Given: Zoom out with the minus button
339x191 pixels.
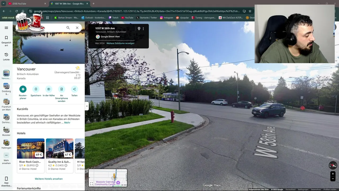Looking at the screenshot, I should 333,179.
